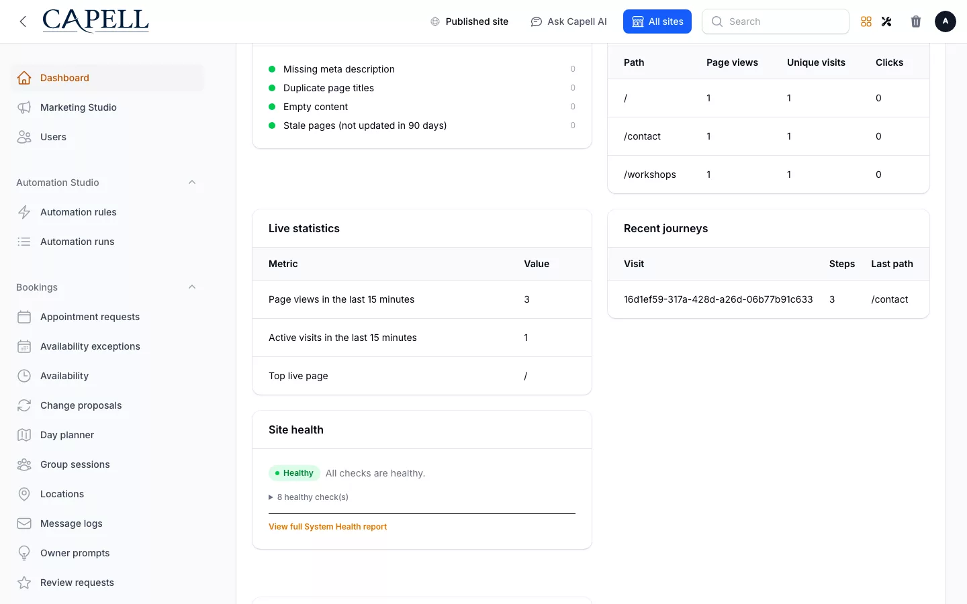Click Active visits in the last 15 minutes
The width and height of the screenshot is (967, 604).
[342, 338]
